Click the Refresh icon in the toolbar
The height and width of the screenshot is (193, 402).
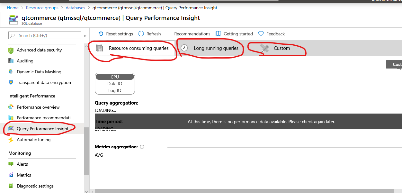pyautogui.click(x=140, y=33)
